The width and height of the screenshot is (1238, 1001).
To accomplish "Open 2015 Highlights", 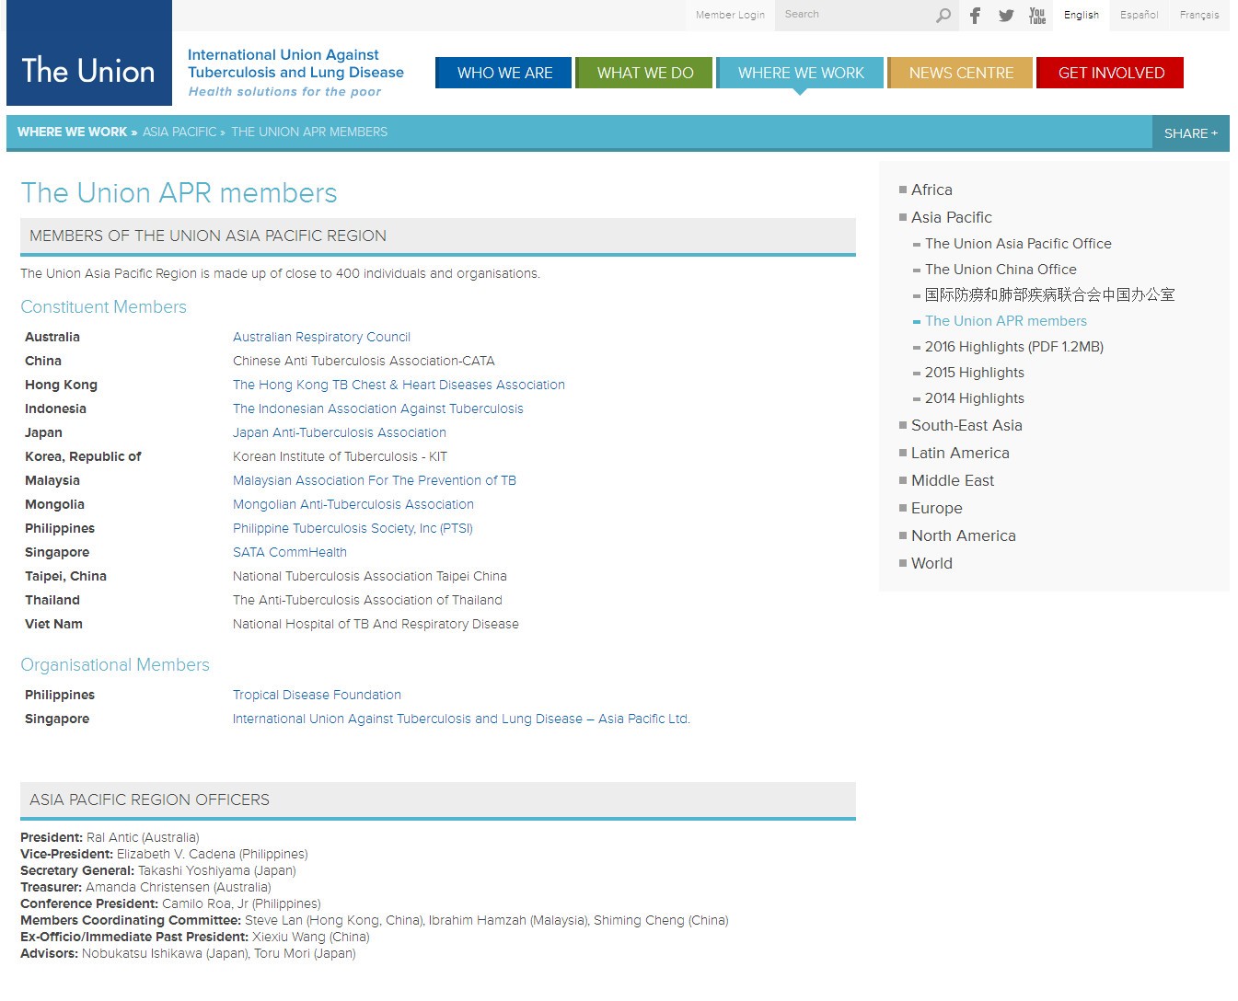I will [974, 373].
